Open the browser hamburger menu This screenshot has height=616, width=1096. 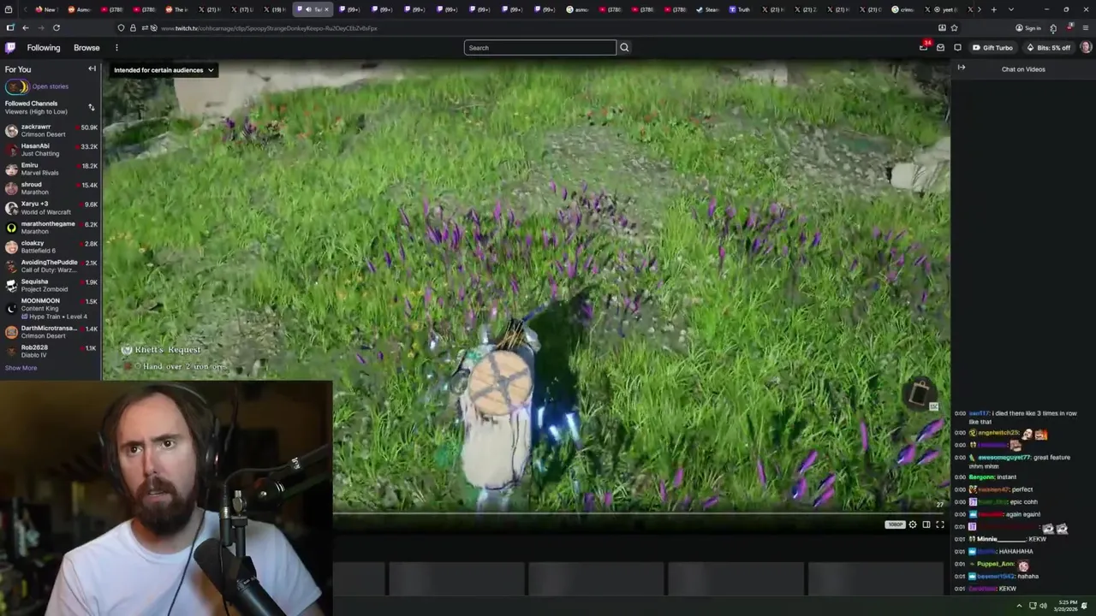1086,28
